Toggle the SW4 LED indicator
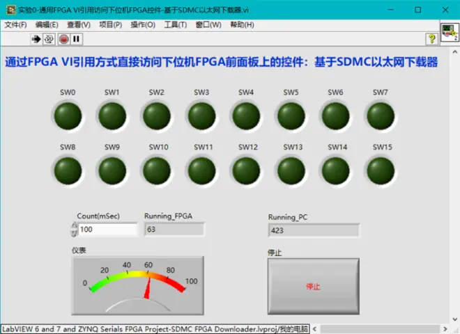This screenshot has height=334, width=460. (x=247, y=116)
